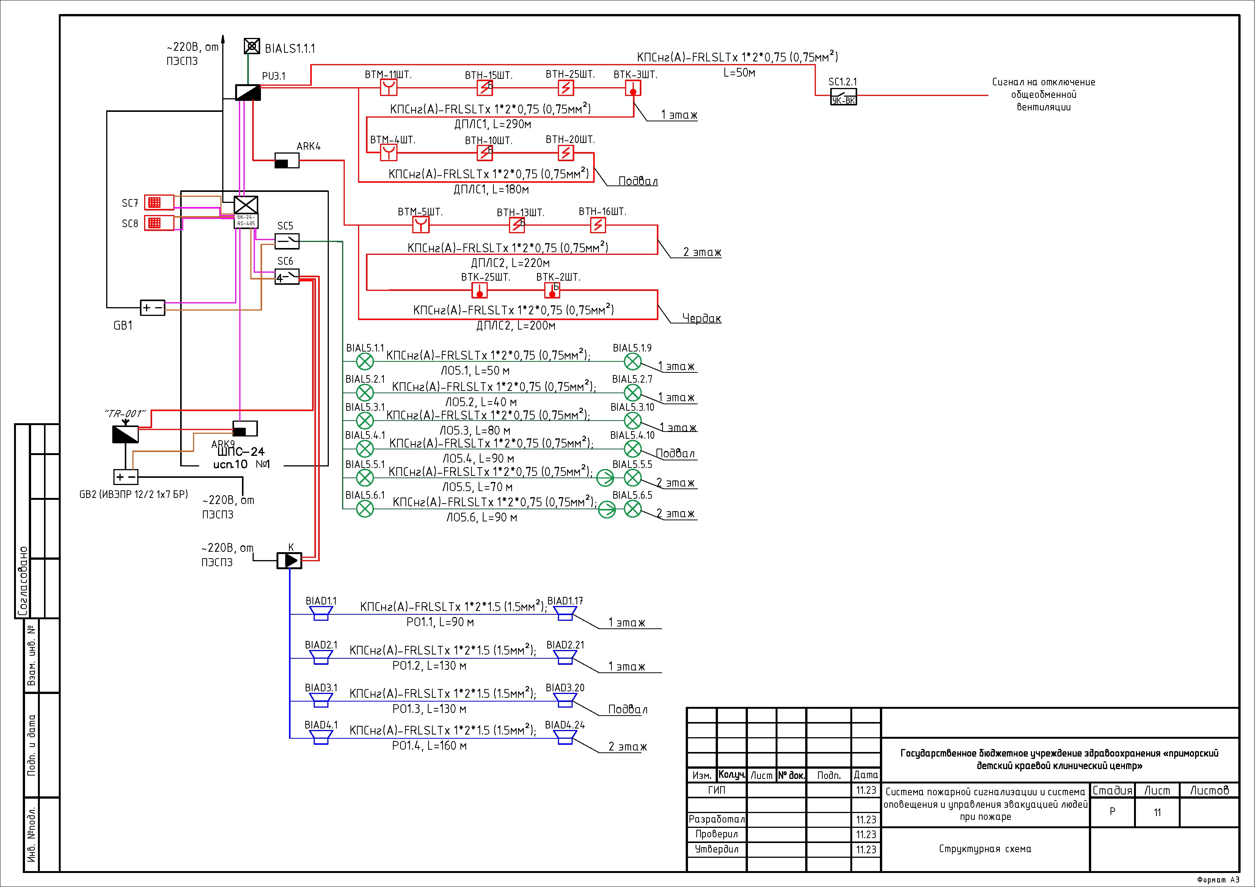Click the BIAL5.3.10 lamp symbol

[632, 420]
